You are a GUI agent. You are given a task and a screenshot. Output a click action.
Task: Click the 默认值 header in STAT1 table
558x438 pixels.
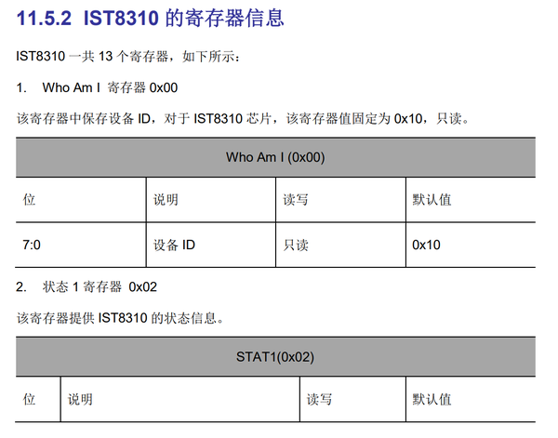432,400
